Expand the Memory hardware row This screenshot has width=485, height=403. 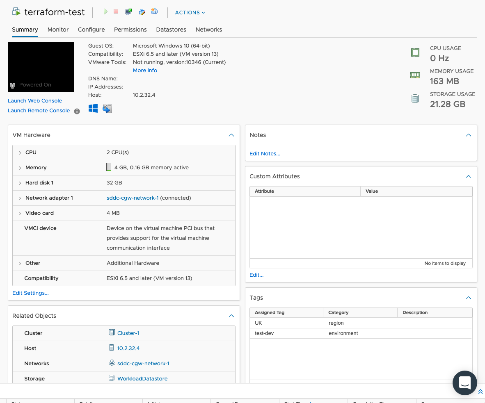20,168
